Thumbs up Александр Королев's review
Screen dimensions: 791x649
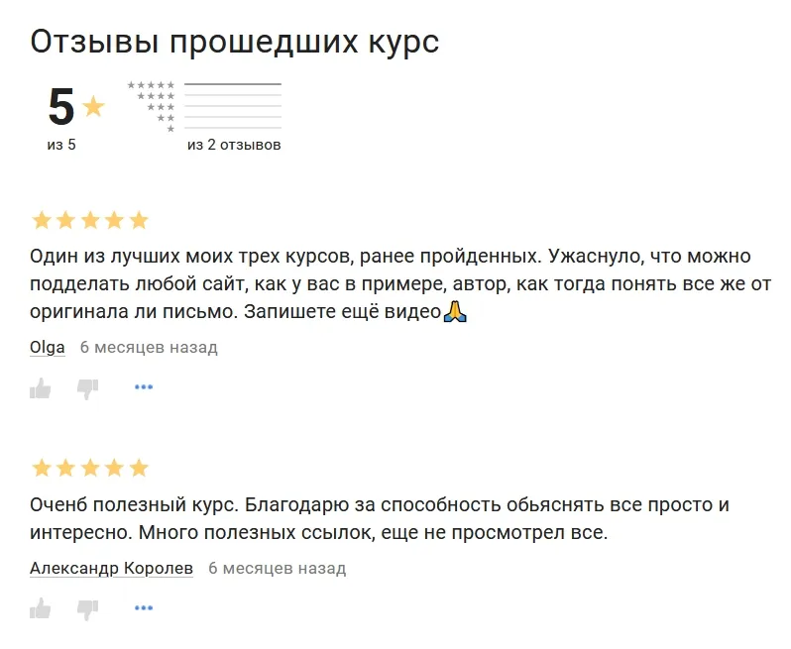click(x=41, y=608)
